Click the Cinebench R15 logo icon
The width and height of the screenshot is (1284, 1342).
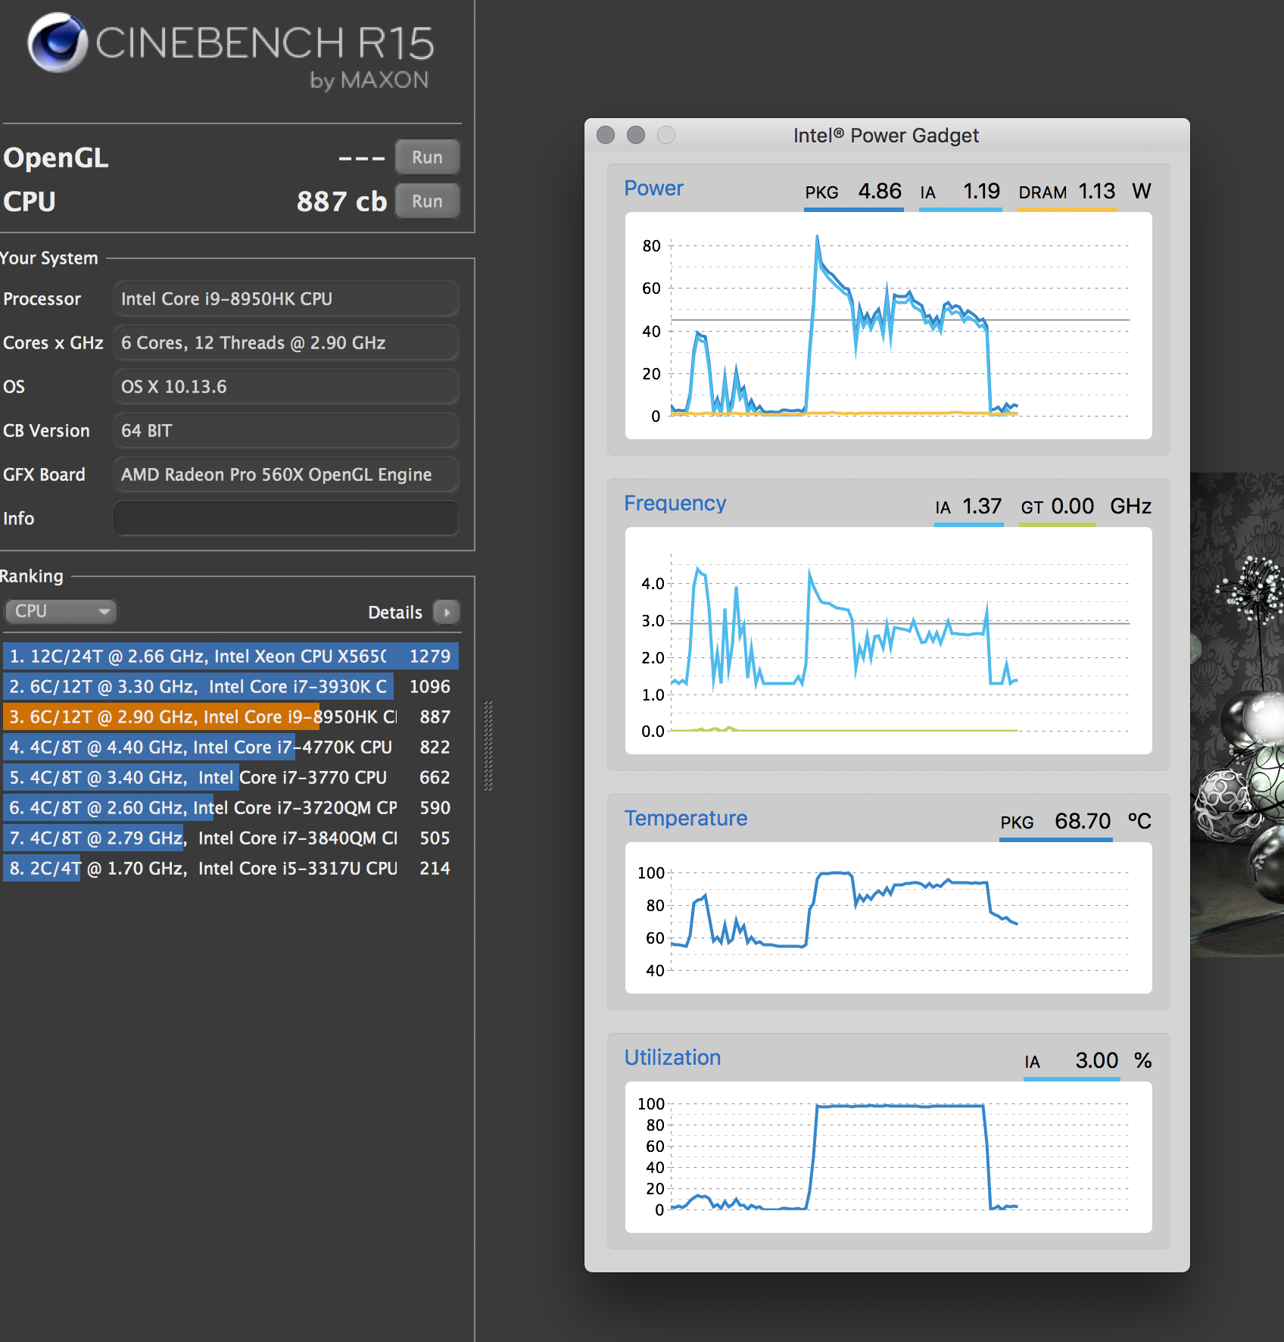point(58,42)
